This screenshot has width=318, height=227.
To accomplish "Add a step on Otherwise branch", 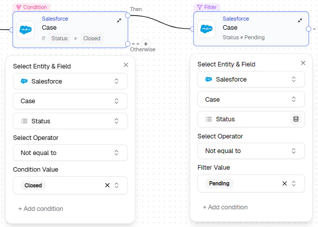I will (146, 44).
